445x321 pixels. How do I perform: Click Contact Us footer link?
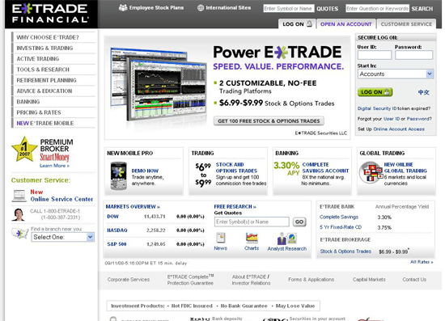(x=414, y=279)
